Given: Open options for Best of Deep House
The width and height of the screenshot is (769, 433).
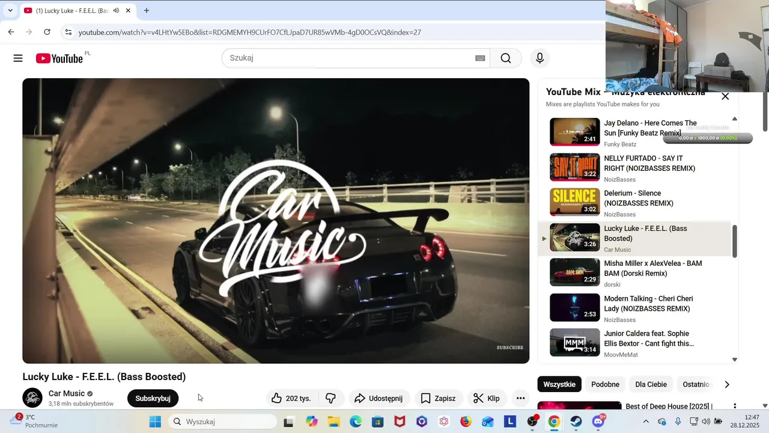Looking at the screenshot, I should [734, 407].
